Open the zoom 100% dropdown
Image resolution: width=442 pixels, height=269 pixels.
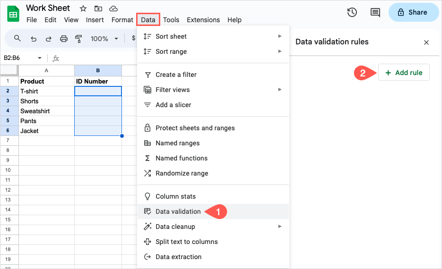pos(103,39)
